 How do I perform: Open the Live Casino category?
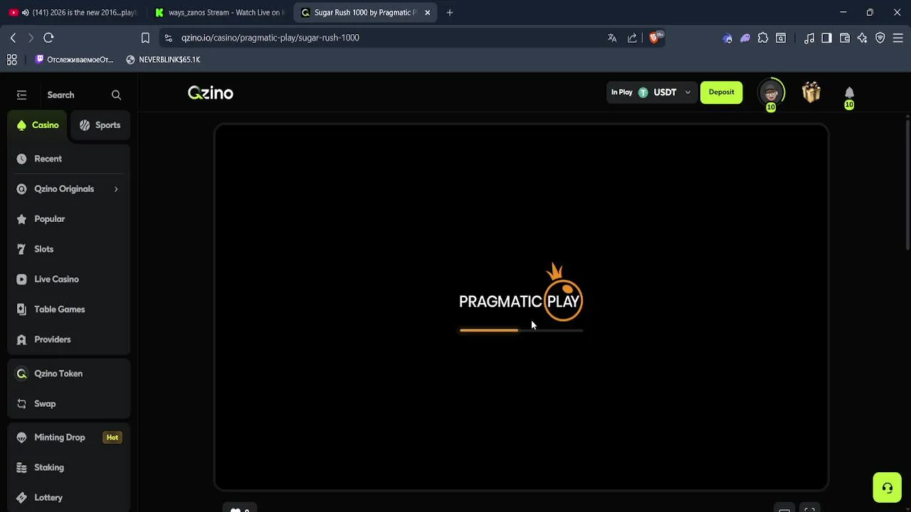tap(69, 279)
